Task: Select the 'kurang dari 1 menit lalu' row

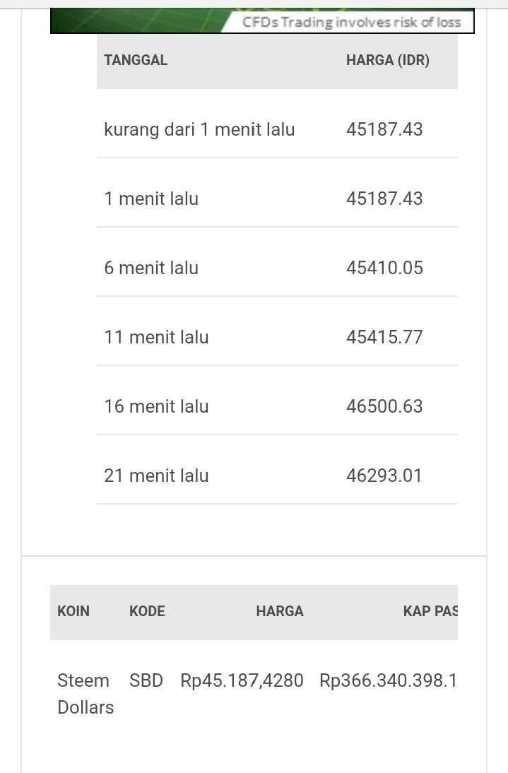Action: click(x=278, y=129)
